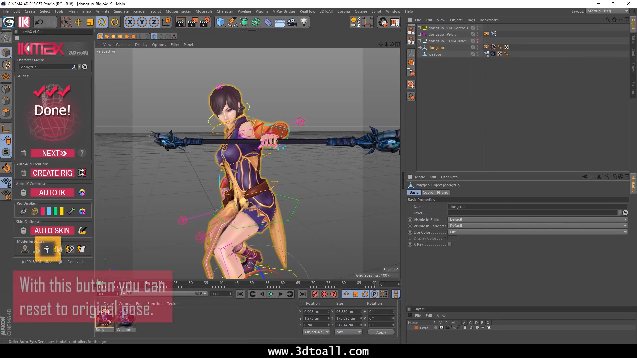Delete guides with trash icon beside NEXT
This screenshot has height=358, width=637.
[24, 153]
